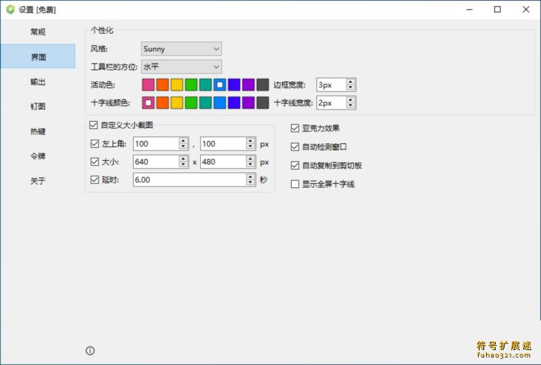Decrease the 十字线宽度 value with down arrow
Image resolution: width=541 pixels, height=365 pixels.
click(x=350, y=106)
